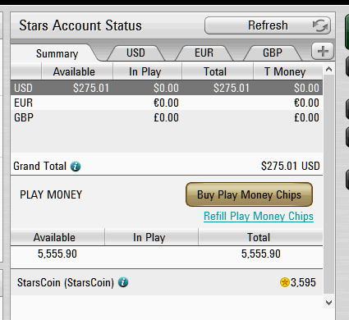Select the EUR balance row
Screen dimensions: 349x320
click(x=167, y=103)
